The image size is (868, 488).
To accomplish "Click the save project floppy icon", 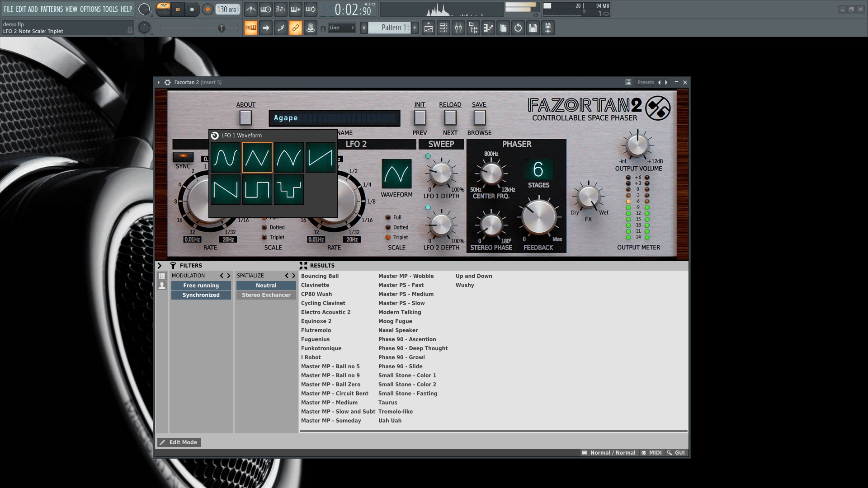I will [x=533, y=28].
